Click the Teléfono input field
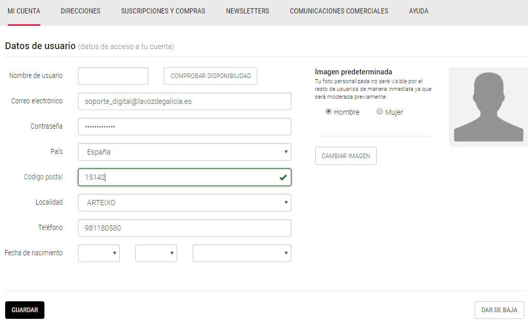Screen dimensions: 528x323 pyautogui.click(x=184, y=228)
